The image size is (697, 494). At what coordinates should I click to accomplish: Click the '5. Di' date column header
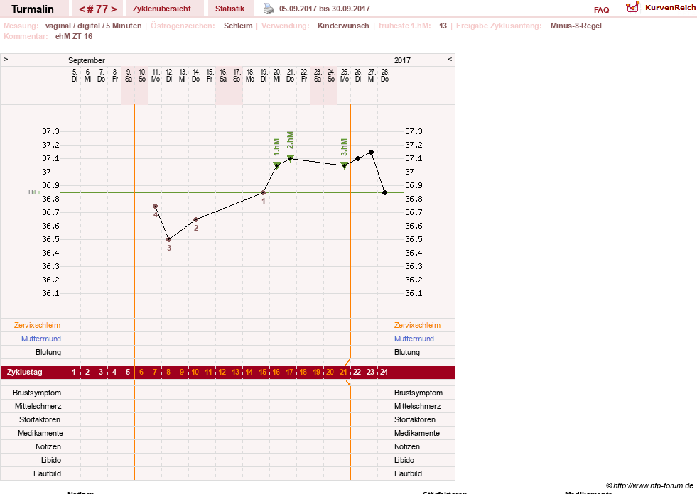pyautogui.click(x=74, y=75)
